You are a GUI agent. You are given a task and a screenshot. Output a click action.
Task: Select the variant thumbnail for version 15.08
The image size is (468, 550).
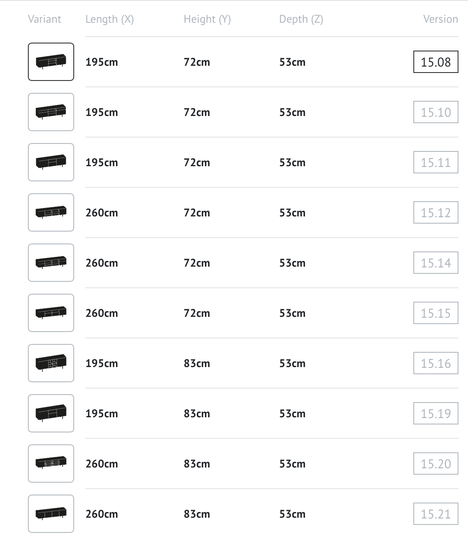point(51,62)
